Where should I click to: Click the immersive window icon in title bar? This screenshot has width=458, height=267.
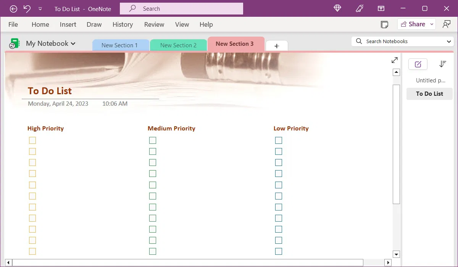[x=381, y=8]
